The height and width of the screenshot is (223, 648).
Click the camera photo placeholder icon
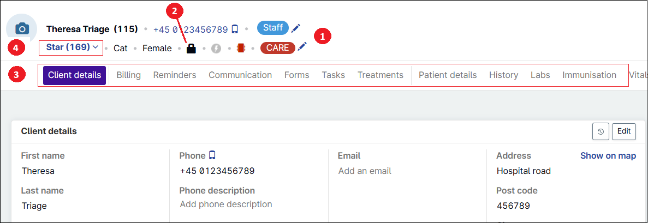[22, 28]
